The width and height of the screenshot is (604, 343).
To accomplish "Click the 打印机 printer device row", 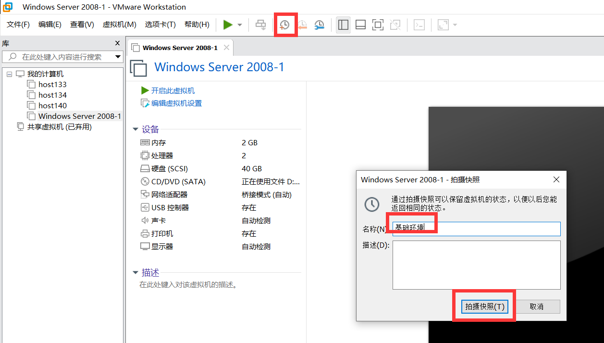I will tap(162, 234).
